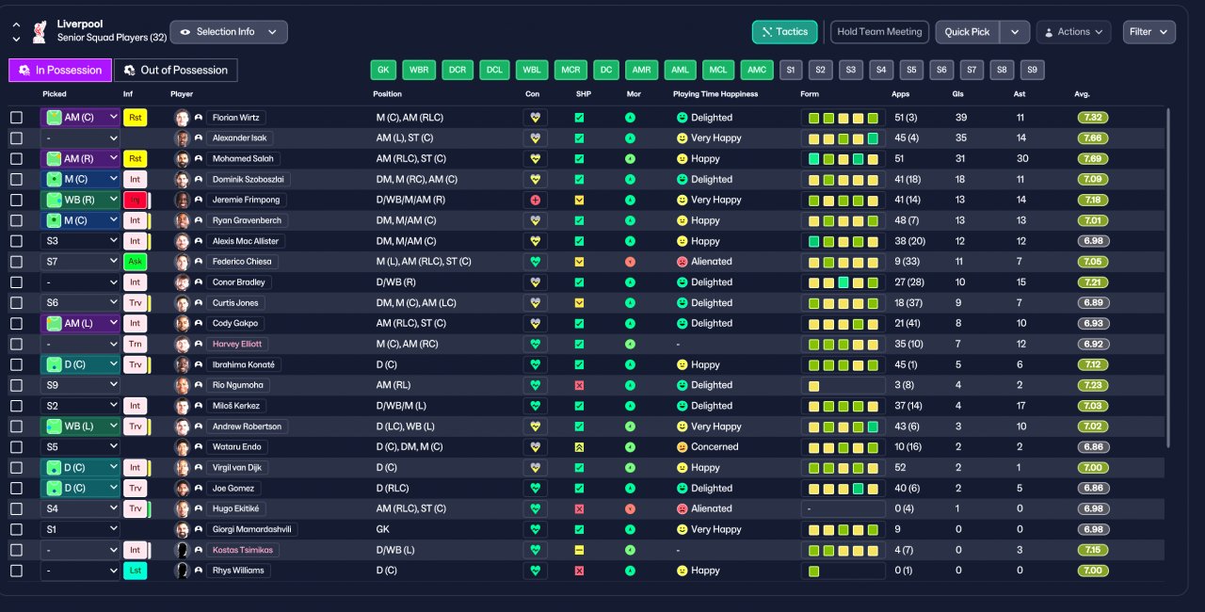Click the Tactics button
Image resolution: width=1205 pixels, height=612 pixels.
click(x=785, y=32)
